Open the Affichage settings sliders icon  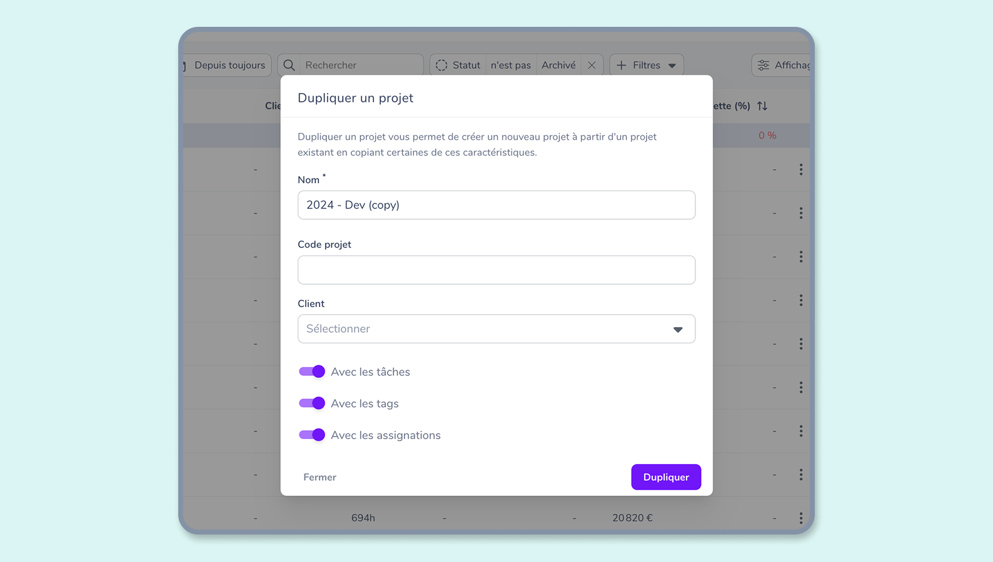tap(764, 65)
